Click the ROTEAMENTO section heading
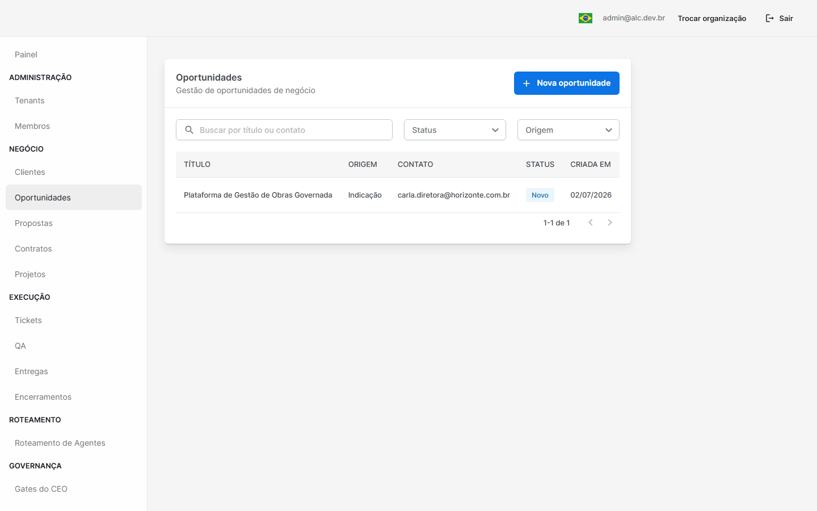The height and width of the screenshot is (511, 817). [x=35, y=420]
